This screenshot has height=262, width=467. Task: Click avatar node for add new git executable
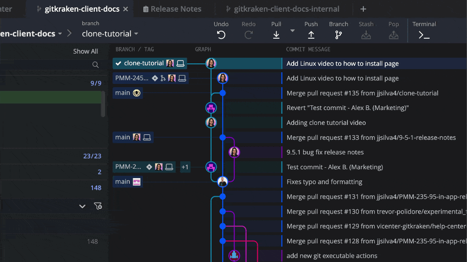[x=234, y=255]
